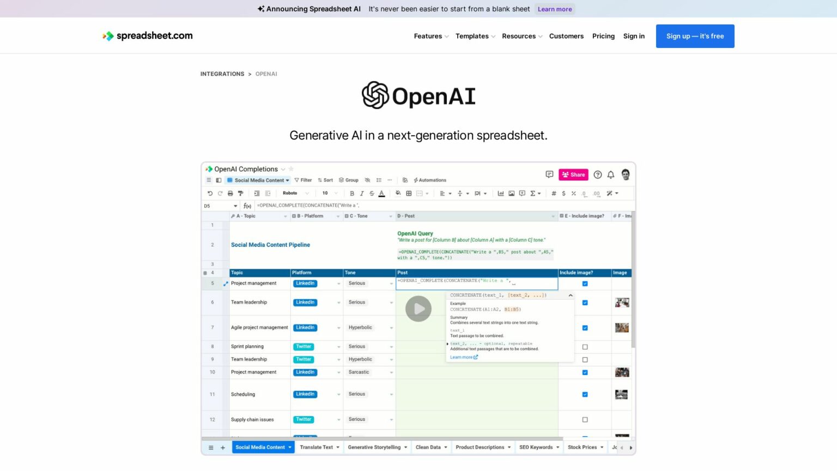The image size is (837, 471).
Task: Insert the Sum function from the toolbar
Action: (x=534, y=193)
